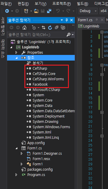This screenshot has height=189, width=108.
Task: Open the x64 platform dropdown
Action: click(104, 11)
